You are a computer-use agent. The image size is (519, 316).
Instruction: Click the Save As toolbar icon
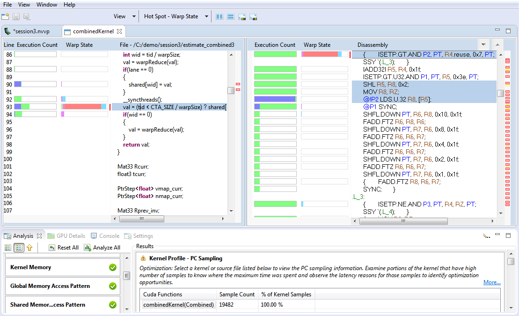(x=26, y=16)
